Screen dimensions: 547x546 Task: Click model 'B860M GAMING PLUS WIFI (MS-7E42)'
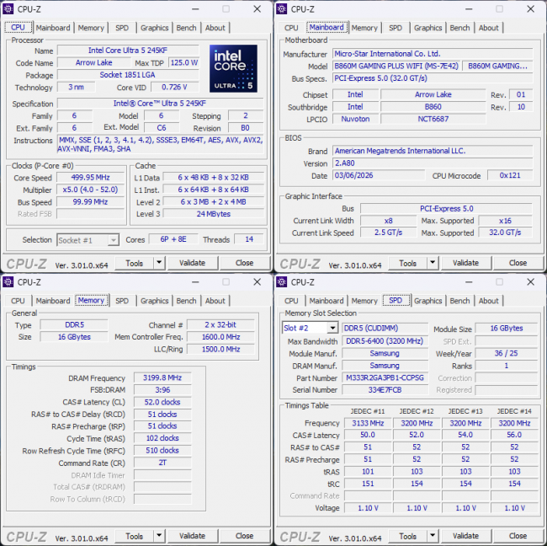(x=396, y=66)
